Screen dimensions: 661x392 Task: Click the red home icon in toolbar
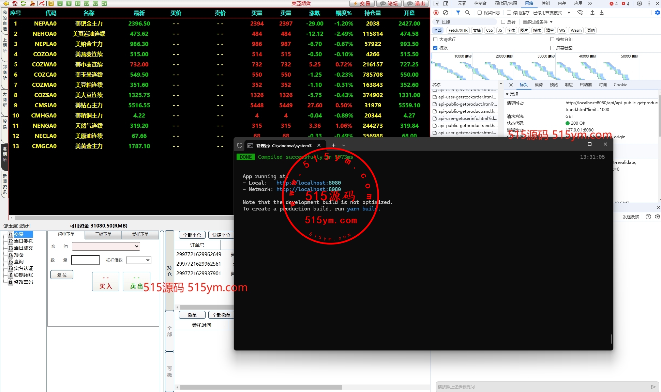pos(15,3)
